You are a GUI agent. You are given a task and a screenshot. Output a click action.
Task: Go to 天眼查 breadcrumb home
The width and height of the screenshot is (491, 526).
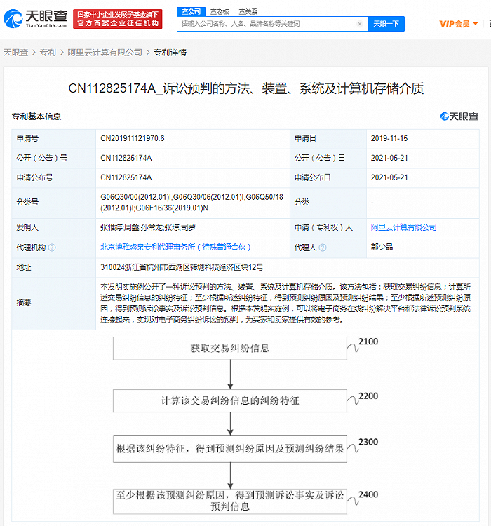point(15,53)
